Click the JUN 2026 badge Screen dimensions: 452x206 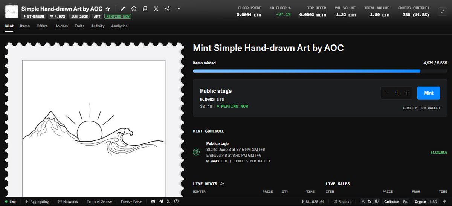[x=79, y=17]
